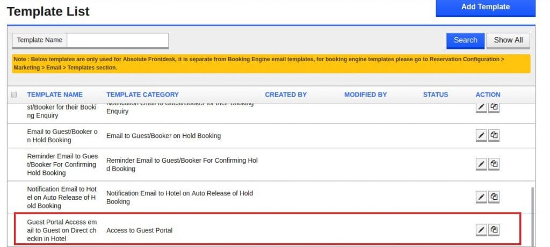Select the 'Access to Guest Portal' category text
This screenshot has width=550, height=247.
[139, 230]
